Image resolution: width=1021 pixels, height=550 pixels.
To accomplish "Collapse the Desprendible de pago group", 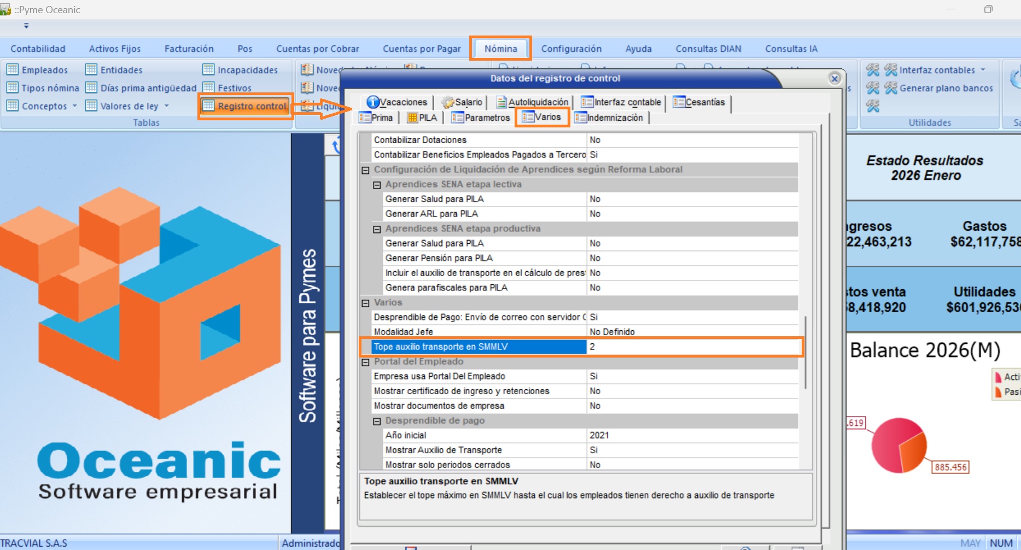I will pyautogui.click(x=377, y=421).
